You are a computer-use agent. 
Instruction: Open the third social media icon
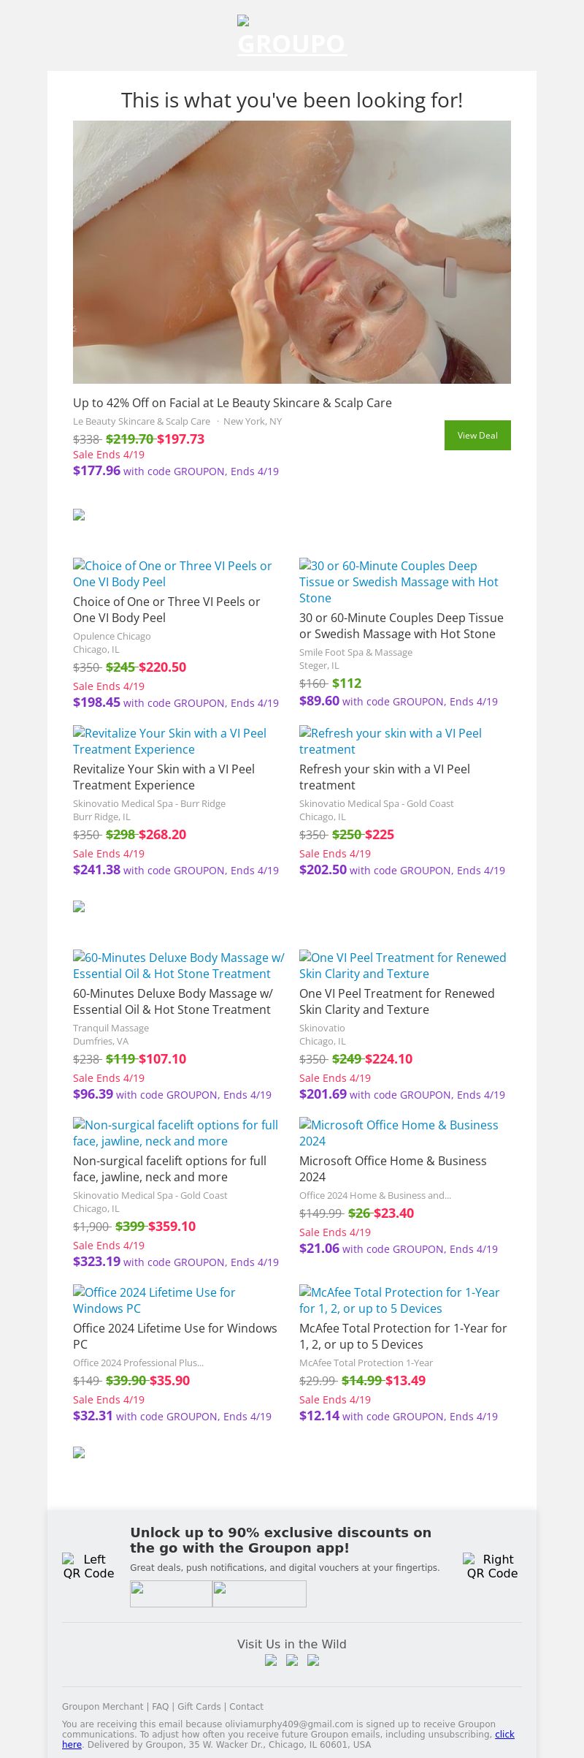(x=313, y=1660)
